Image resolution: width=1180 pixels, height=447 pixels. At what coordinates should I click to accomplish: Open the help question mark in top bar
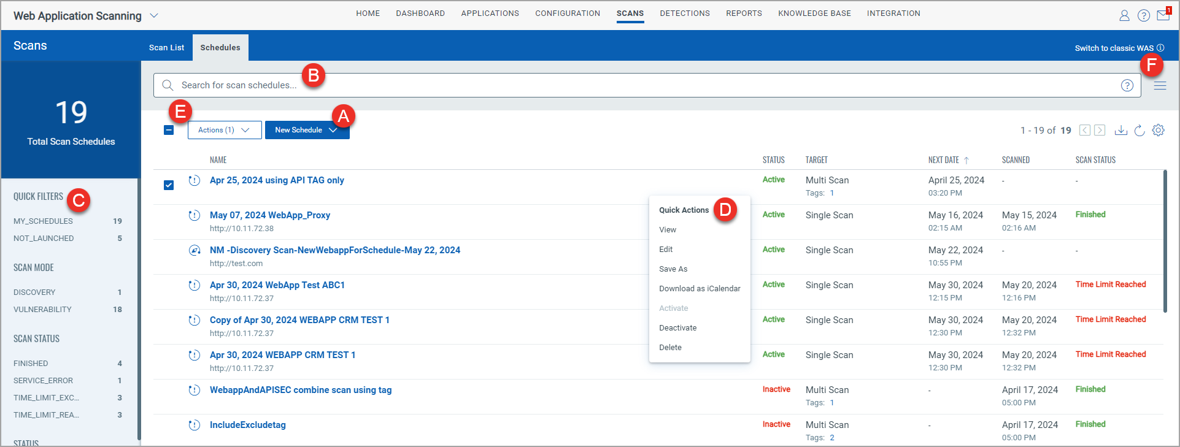tap(1144, 16)
